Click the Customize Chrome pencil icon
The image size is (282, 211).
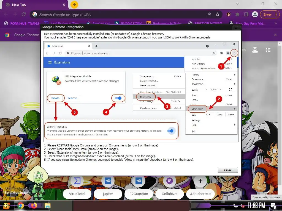(x=269, y=191)
